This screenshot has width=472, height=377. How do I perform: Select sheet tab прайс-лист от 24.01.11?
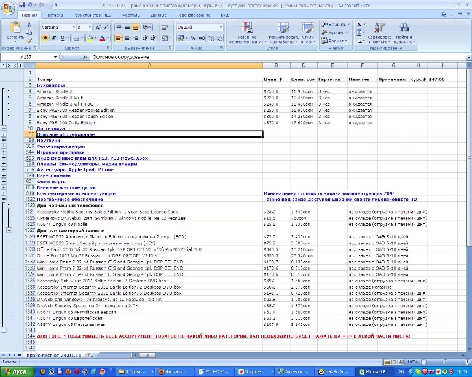pyautogui.click(x=54, y=355)
